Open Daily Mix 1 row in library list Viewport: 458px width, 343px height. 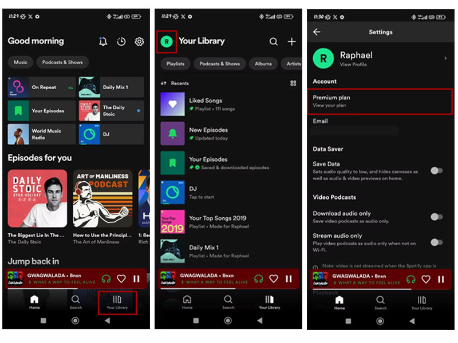[x=228, y=251]
